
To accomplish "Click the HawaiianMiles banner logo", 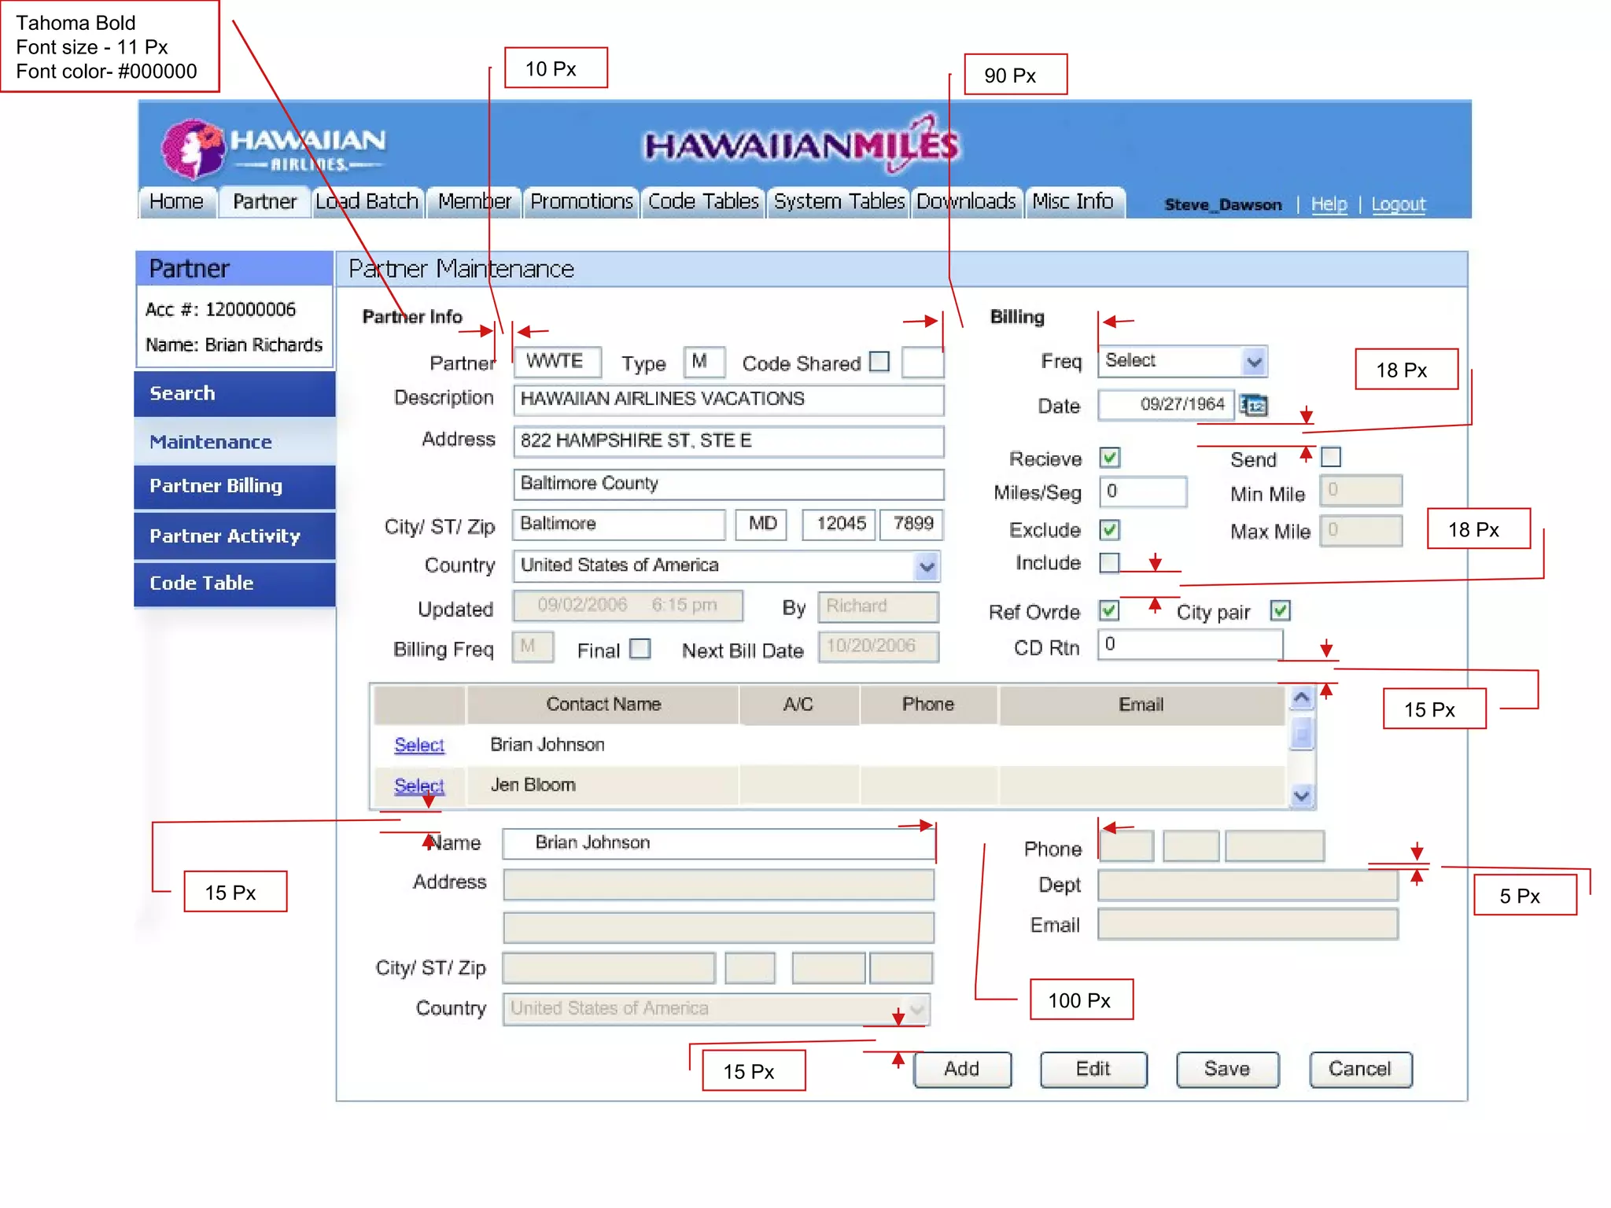I will [802, 145].
